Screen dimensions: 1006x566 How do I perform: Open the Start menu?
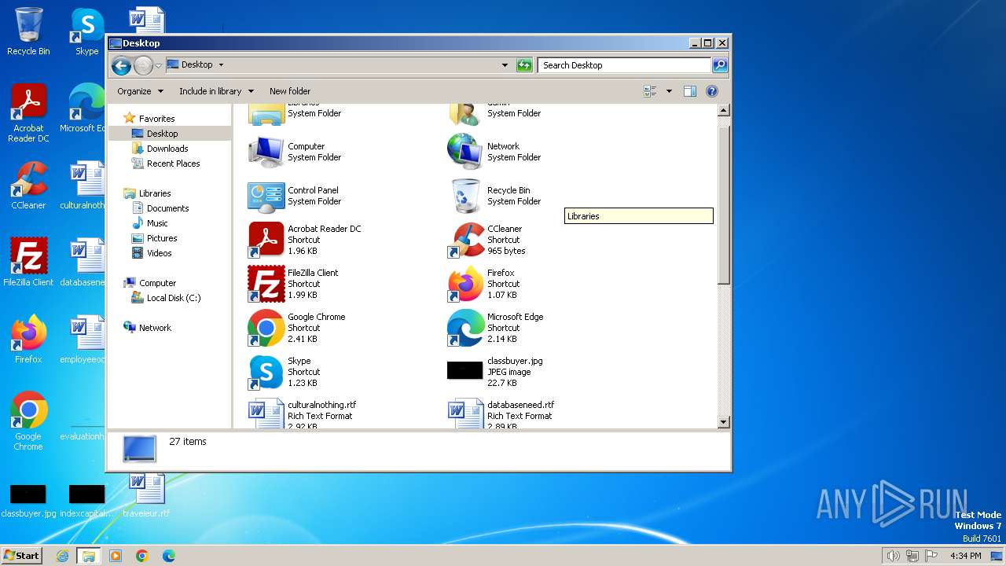(21, 555)
